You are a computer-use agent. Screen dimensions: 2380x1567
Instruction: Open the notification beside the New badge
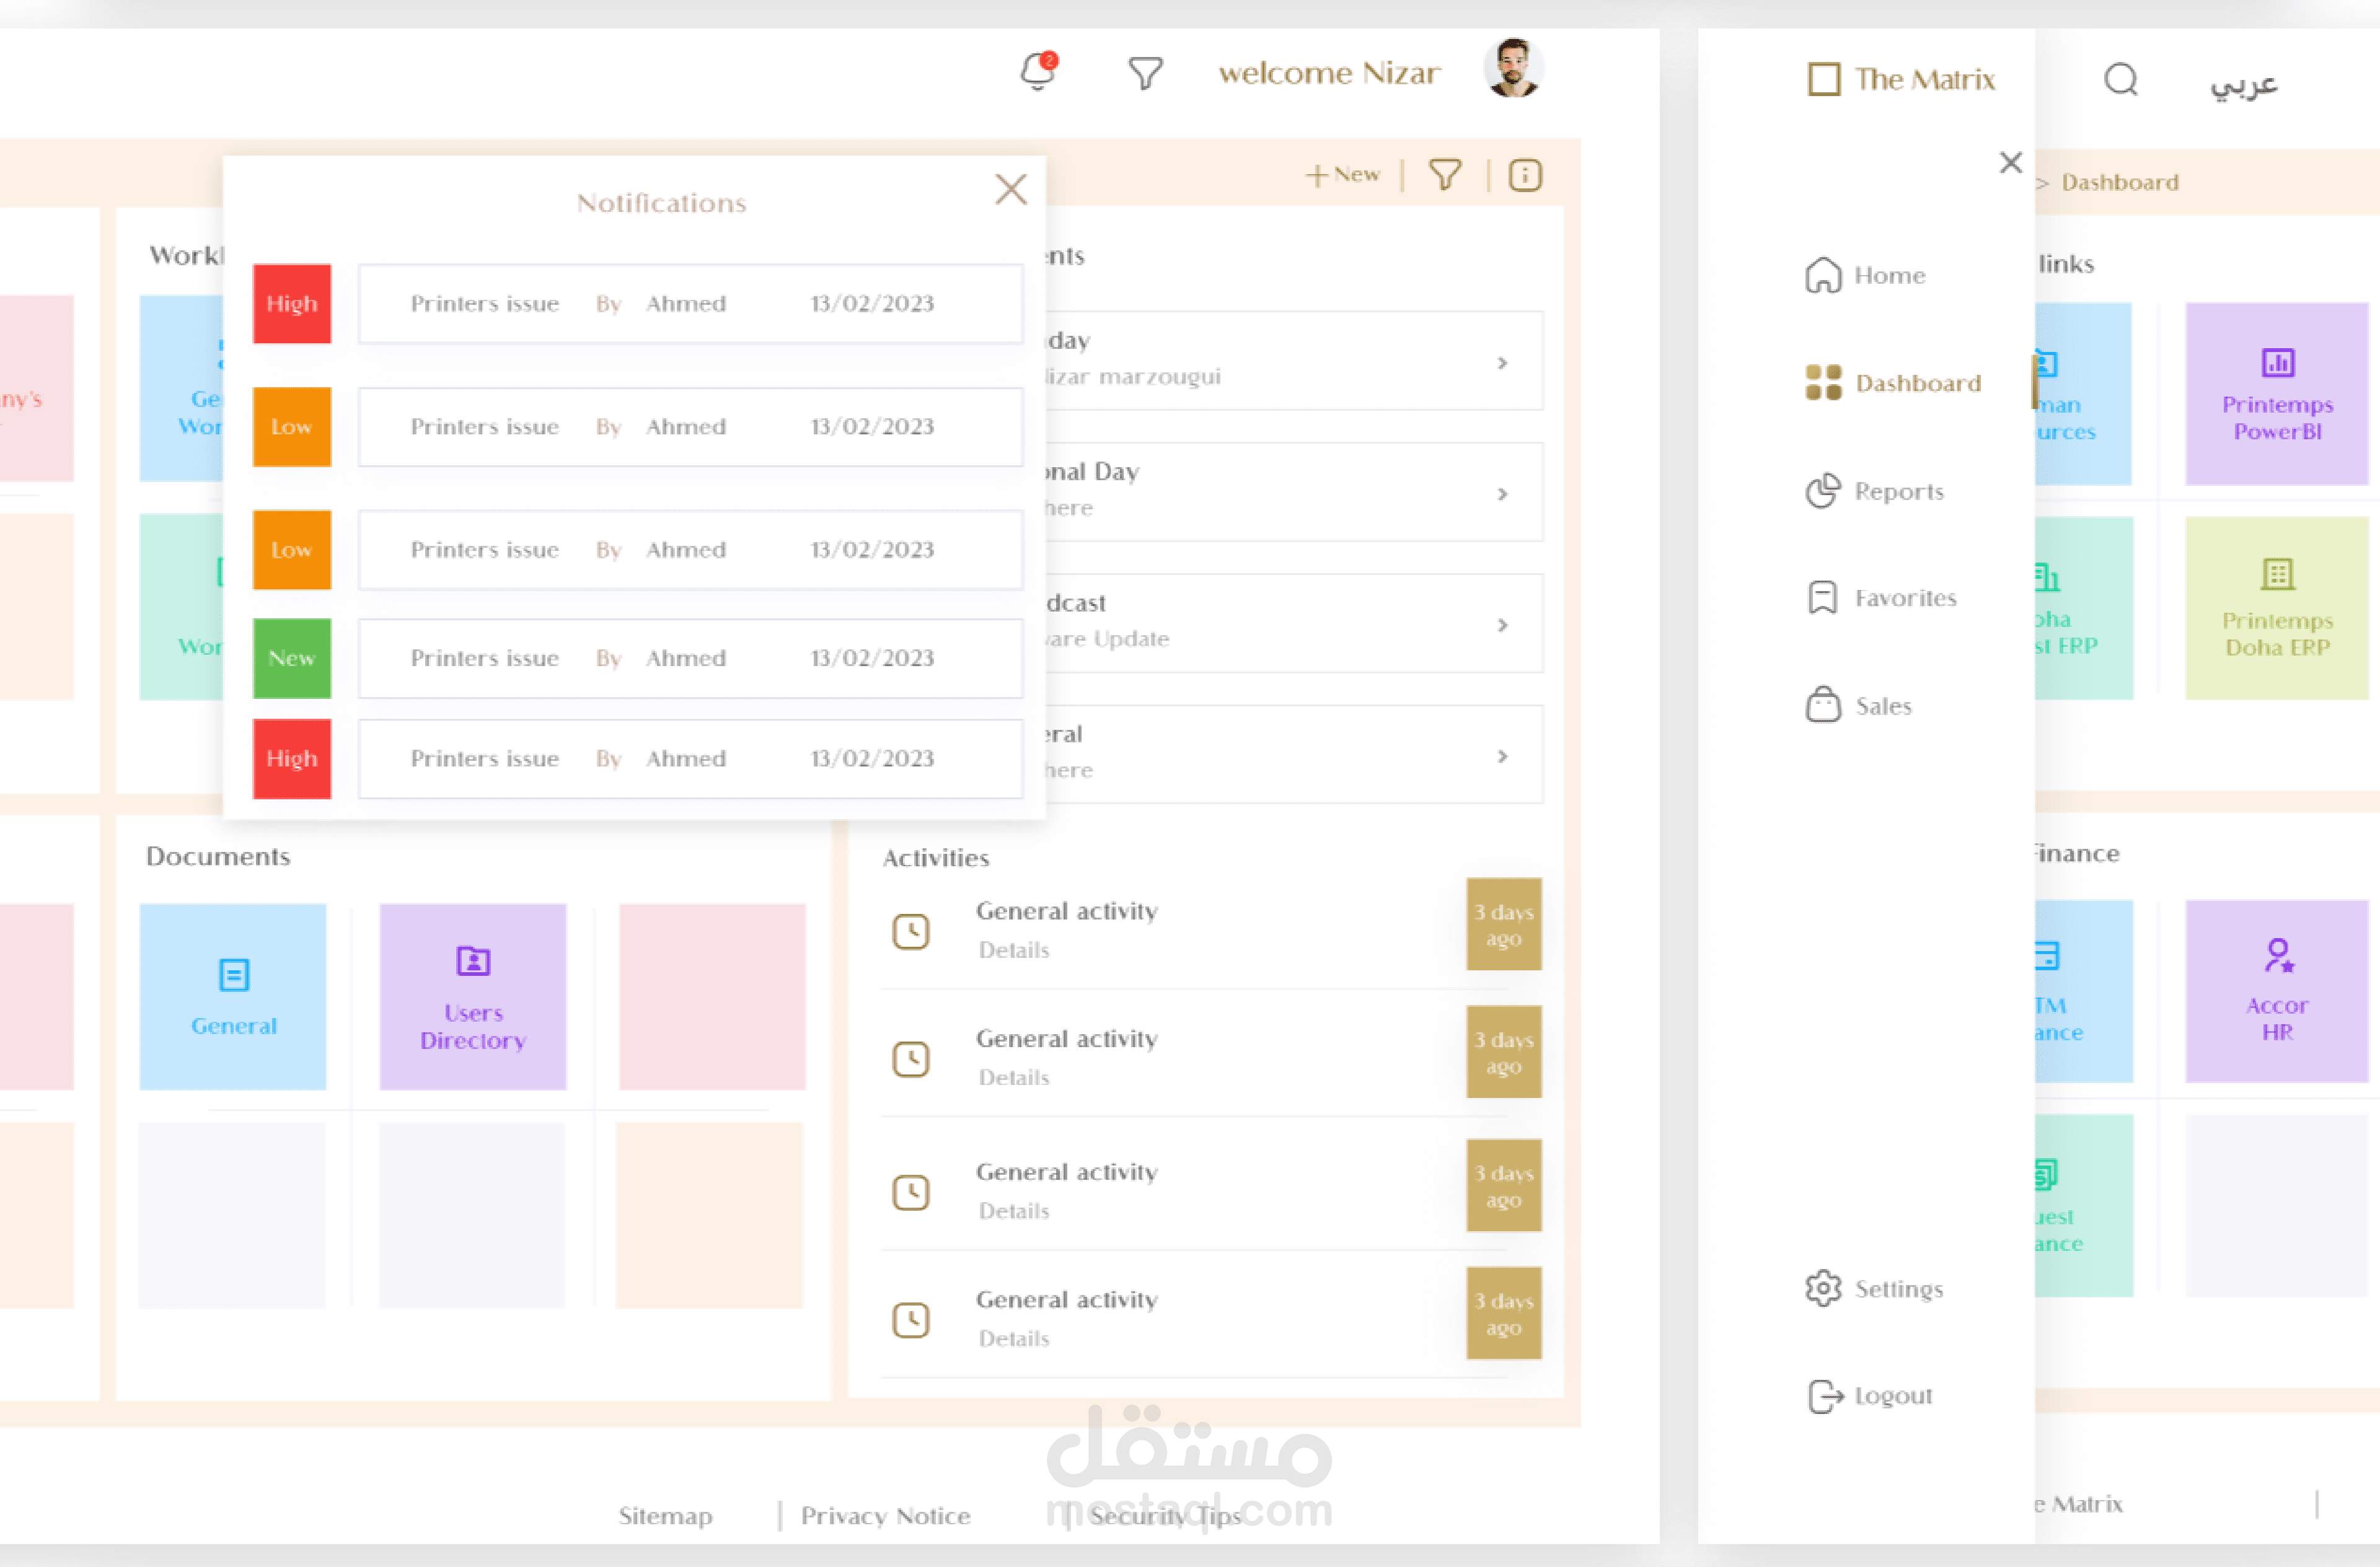[691, 658]
